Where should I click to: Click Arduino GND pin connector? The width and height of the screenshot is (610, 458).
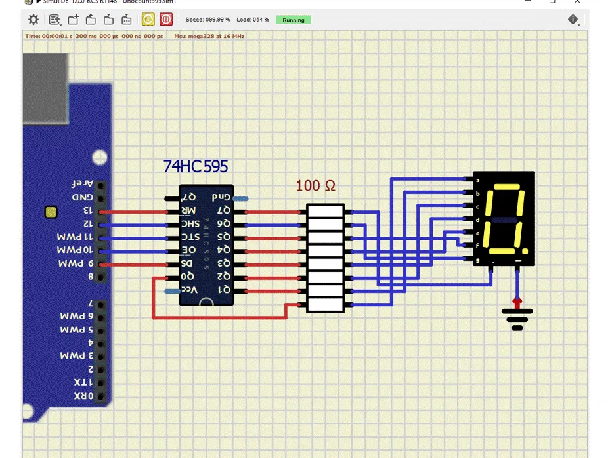100,198
